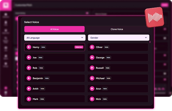Preview Benjamin's voice
Image resolution: width=172 pixels, height=111 pixels.
[x=29, y=78]
